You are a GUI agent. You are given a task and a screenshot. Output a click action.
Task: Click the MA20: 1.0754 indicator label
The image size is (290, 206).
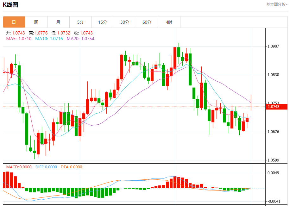point(80,39)
